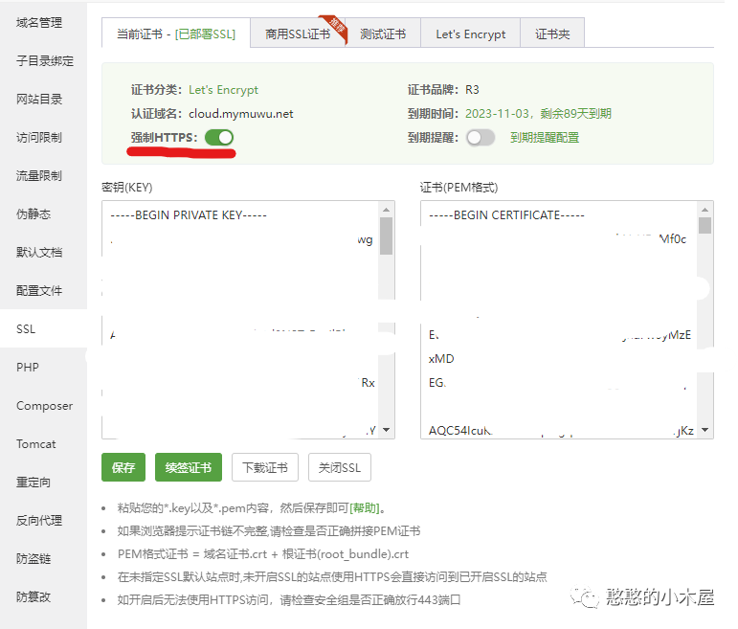Click the domain cloud.mymuwu.net text
Image resolution: width=738 pixels, height=629 pixels.
(x=241, y=114)
